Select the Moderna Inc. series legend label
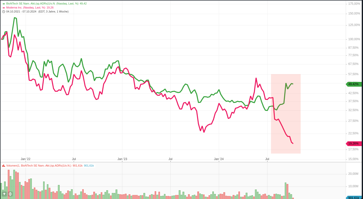Screen dimensions: 363x199 [26, 7]
